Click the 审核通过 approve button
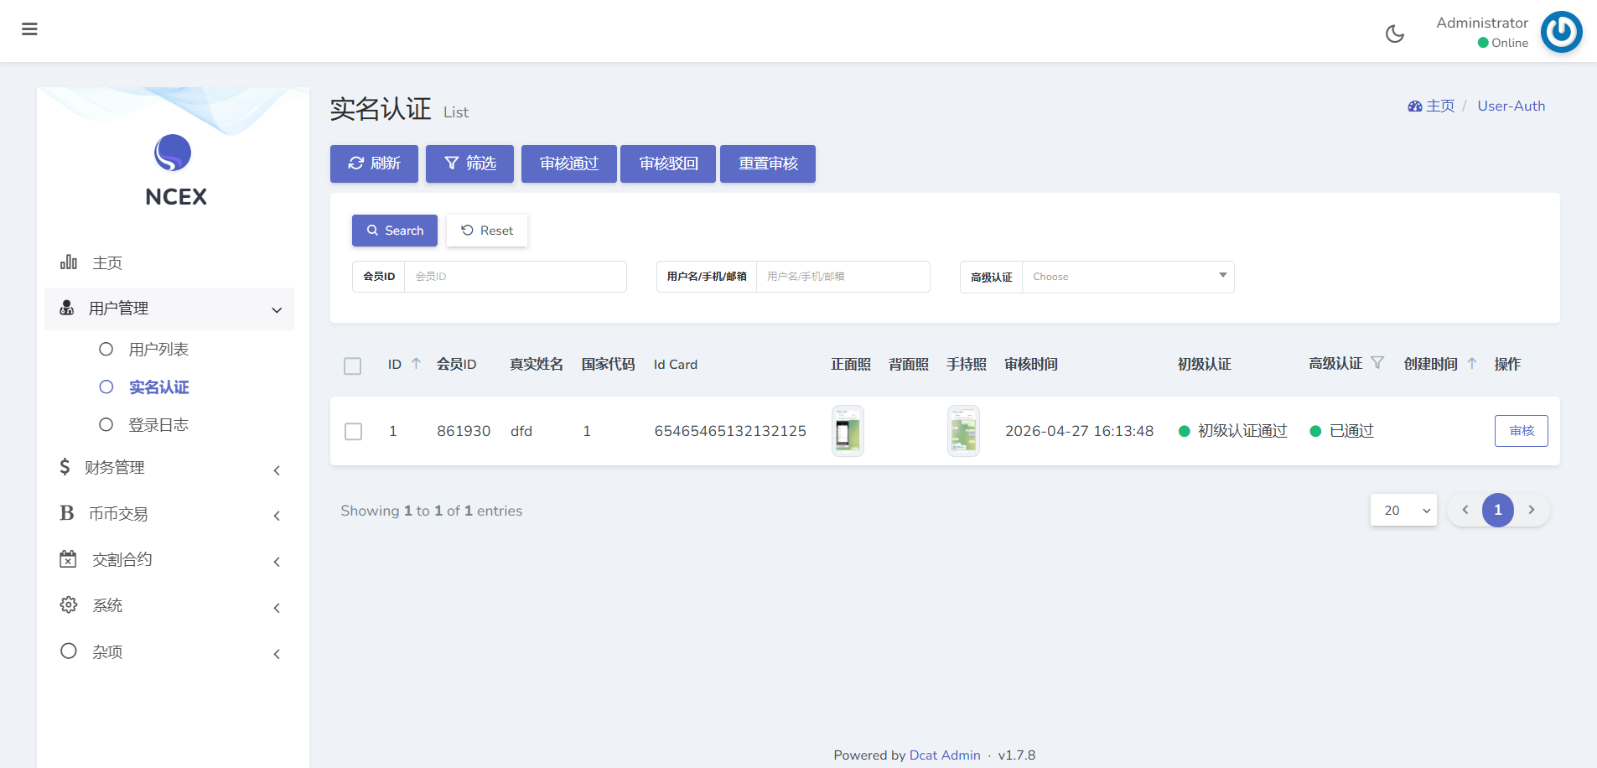 [568, 163]
